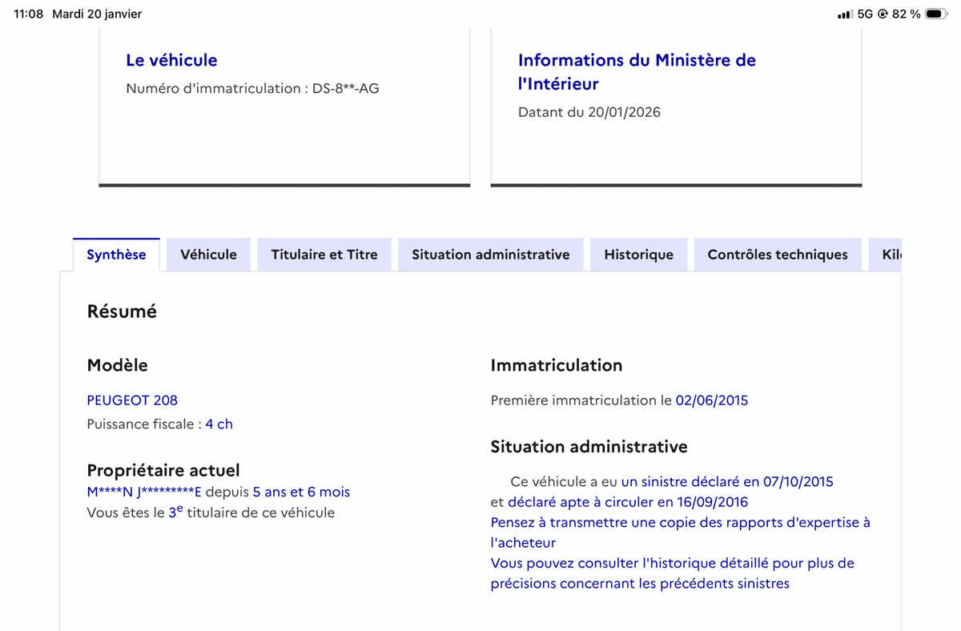961x631 pixels.
Task: Tap the 5G network indicator
Action: tap(865, 14)
